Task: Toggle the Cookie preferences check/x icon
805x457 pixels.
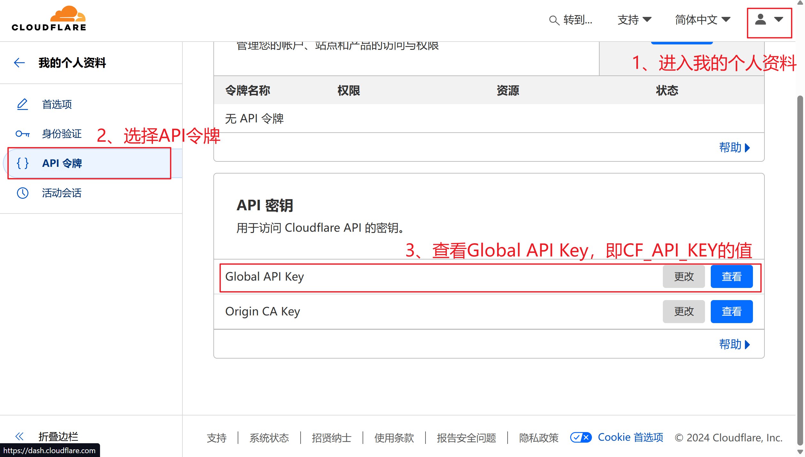Action: pyautogui.click(x=581, y=437)
